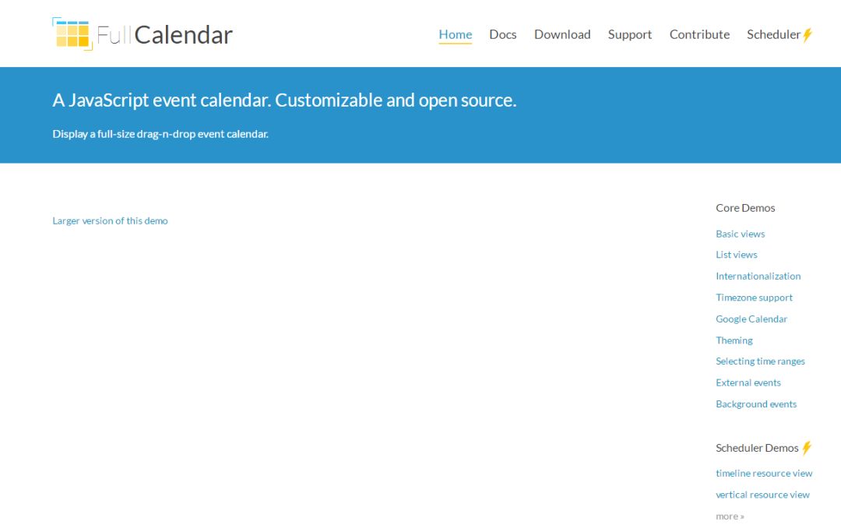The height and width of the screenshot is (525, 841).
Task: View the Theming demo
Action: pyautogui.click(x=734, y=340)
